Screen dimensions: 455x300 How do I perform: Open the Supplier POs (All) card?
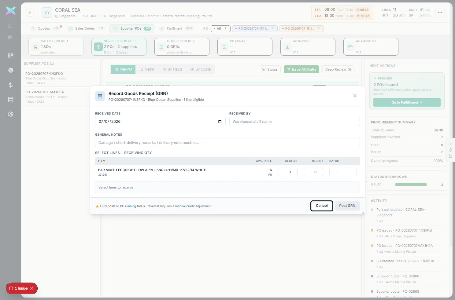click(119, 47)
